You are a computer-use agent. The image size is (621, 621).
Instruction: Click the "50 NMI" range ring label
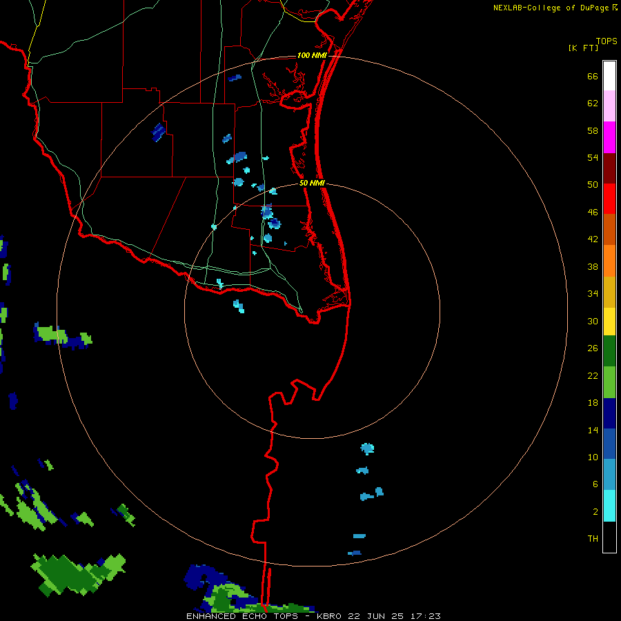312,183
